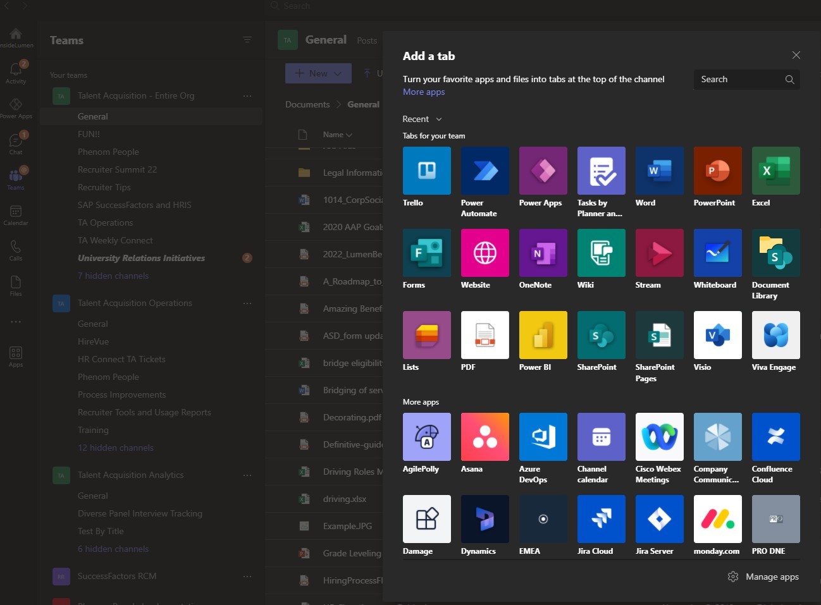This screenshot has height=605, width=821.
Task: Pick the PRO DNE app tile
Action: pyautogui.click(x=775, y=519)
